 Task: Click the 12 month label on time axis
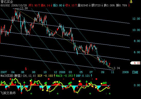click(56, 72)
